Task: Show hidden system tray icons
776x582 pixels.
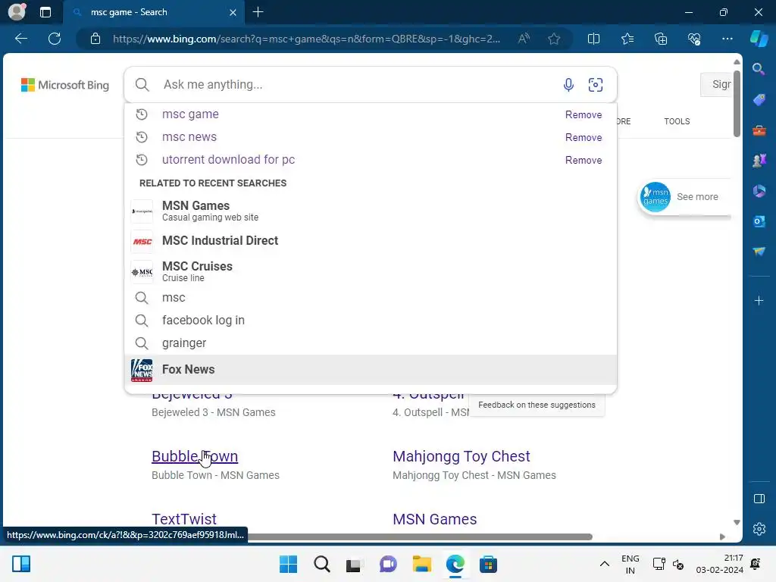Action: coord(604,564)
